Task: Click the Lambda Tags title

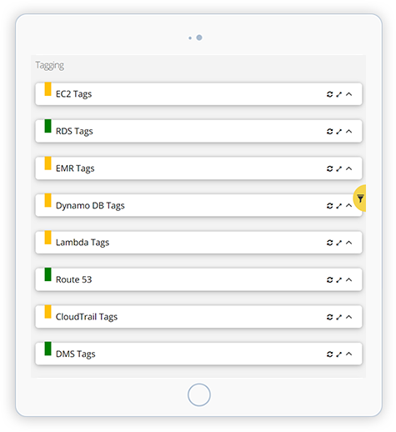Action: (83, 243)
